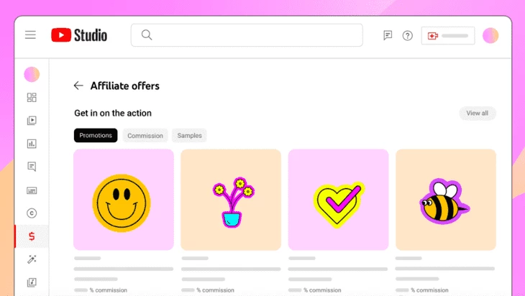This screenshot has width=525, height=296.
Task: Open Copyright icon in sidebar
Action: [x=32, y=213]
